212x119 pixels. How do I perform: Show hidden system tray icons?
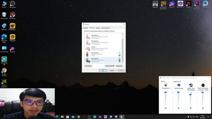point(185,117)
